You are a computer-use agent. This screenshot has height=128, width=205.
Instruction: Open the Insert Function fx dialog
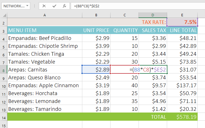pyautogui.click(x=64, y=6)
